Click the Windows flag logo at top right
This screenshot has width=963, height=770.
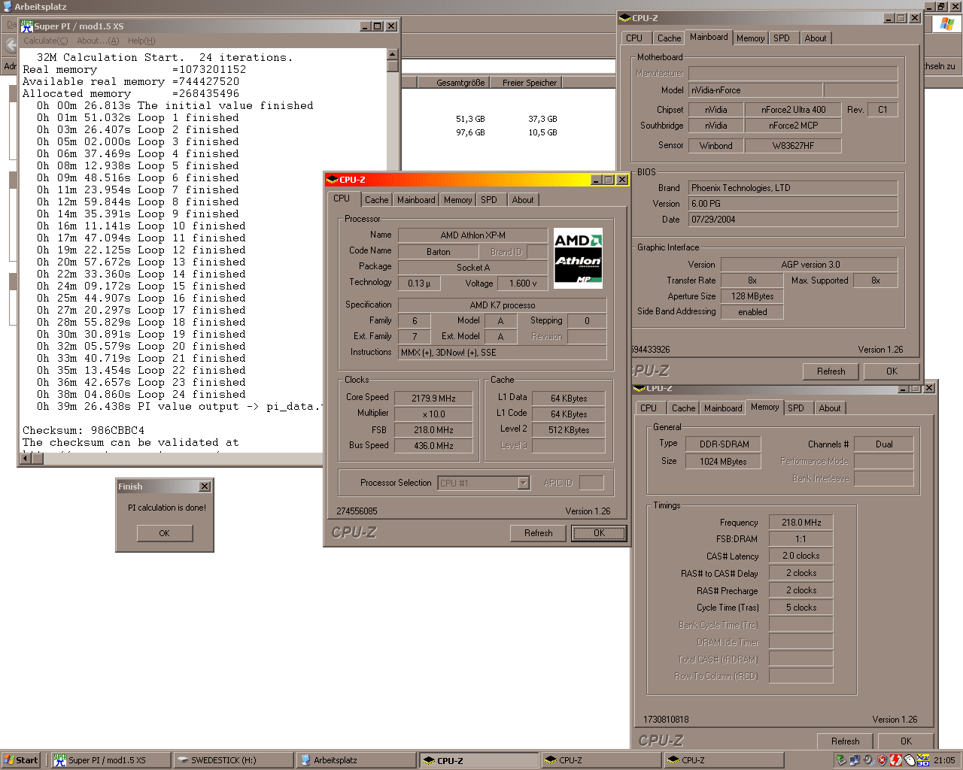pyautogui.click(x=946, y=24)
